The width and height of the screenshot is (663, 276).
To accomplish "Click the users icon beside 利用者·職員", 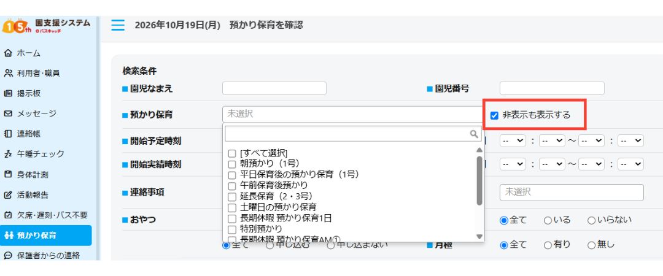I will coord(8,73).
